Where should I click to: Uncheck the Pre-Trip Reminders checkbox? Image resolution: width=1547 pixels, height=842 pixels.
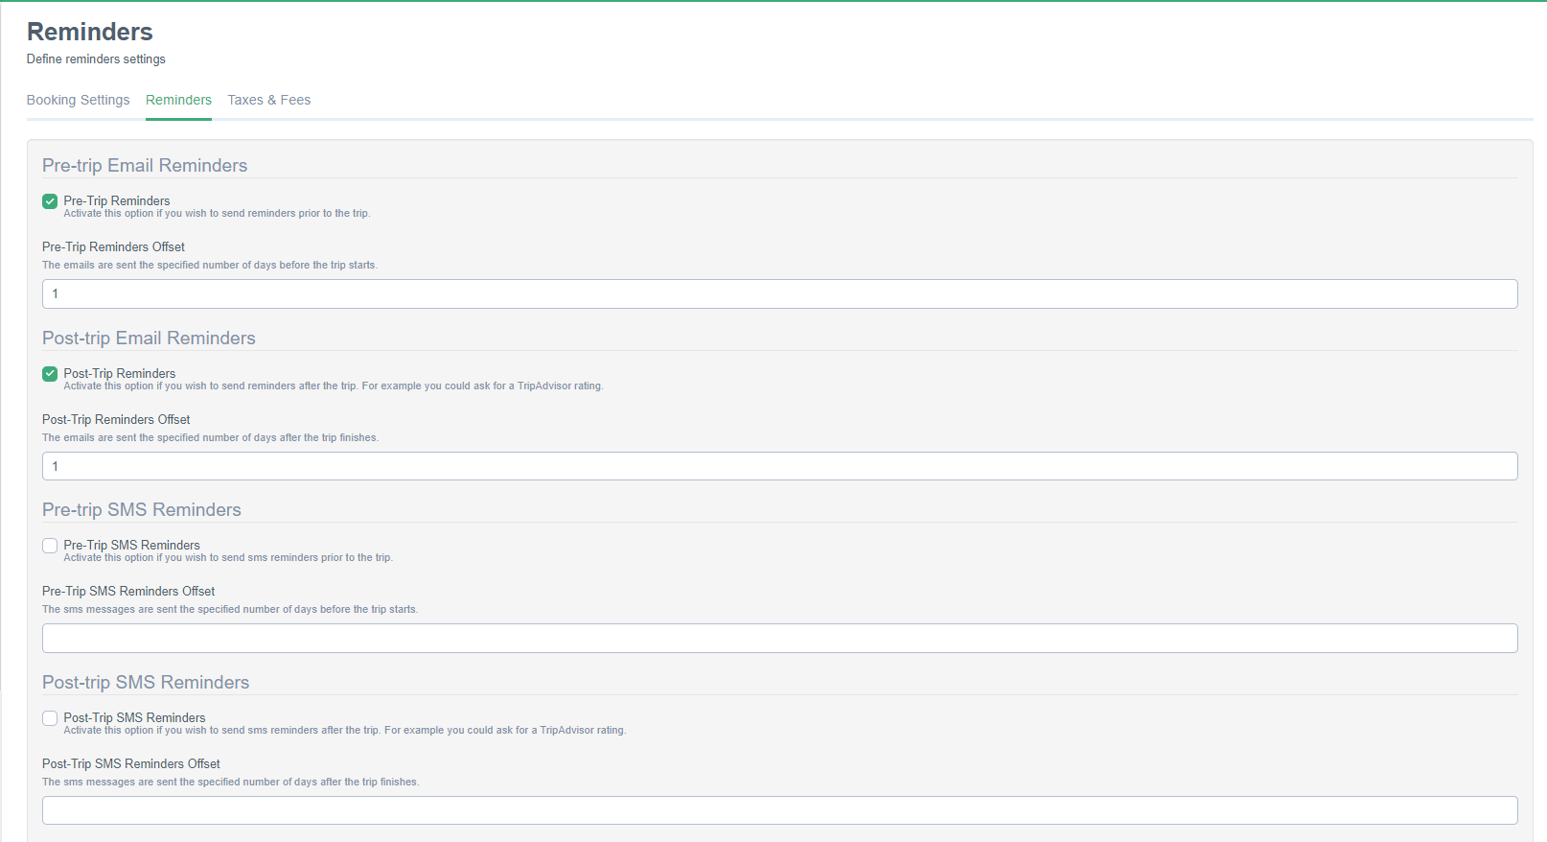click(50, 201)
